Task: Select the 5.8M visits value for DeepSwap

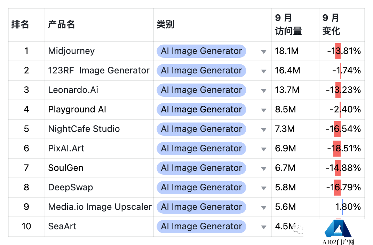Action: pyautogui.click(x=285, y=188)
